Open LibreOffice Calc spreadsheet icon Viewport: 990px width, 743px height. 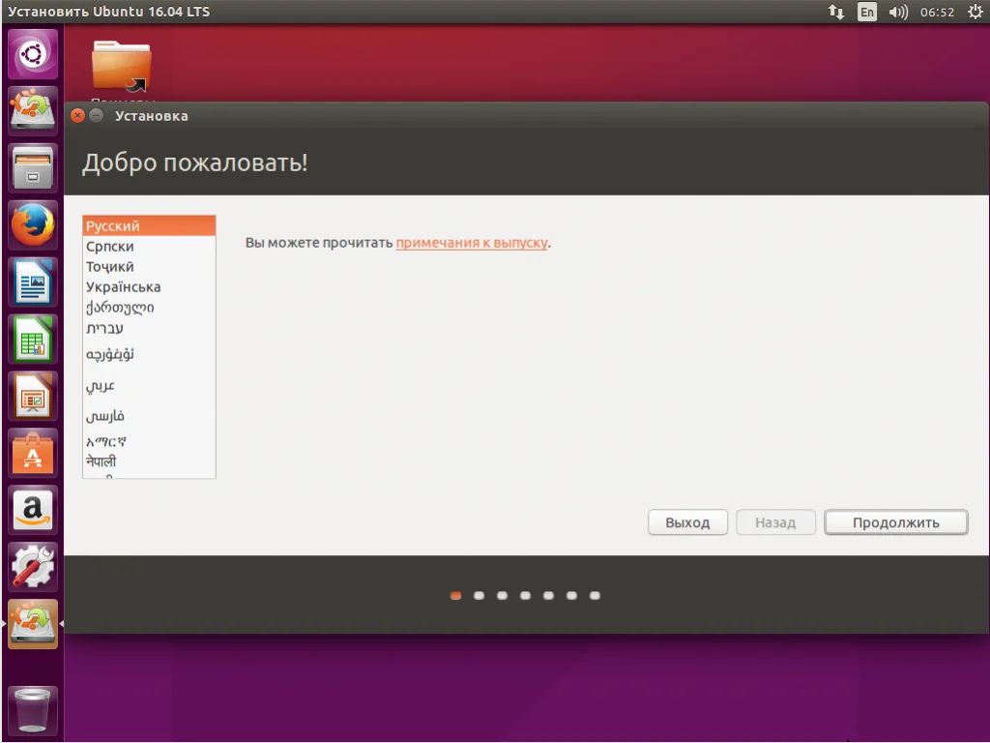click(x=33, y=340)
